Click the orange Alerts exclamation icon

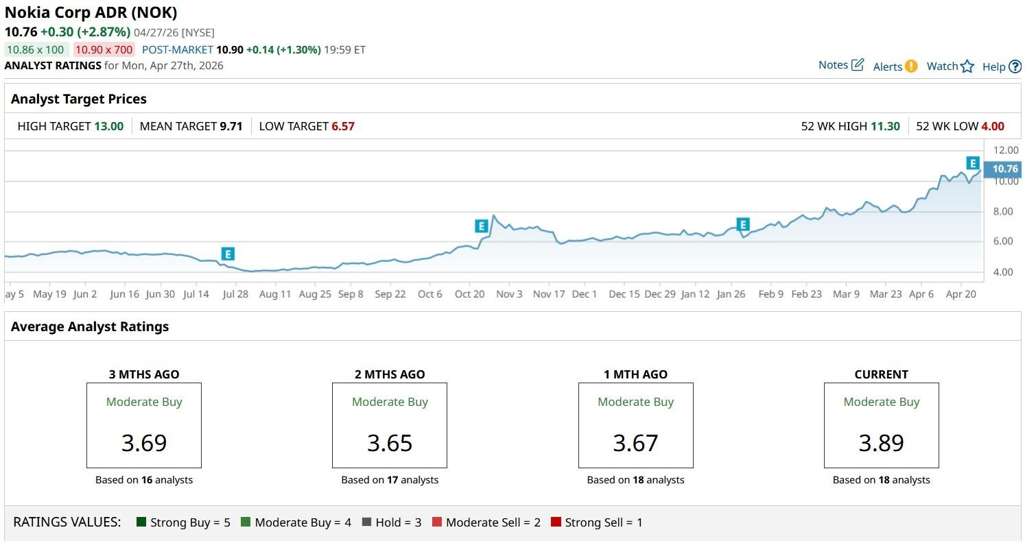point(910,67)
